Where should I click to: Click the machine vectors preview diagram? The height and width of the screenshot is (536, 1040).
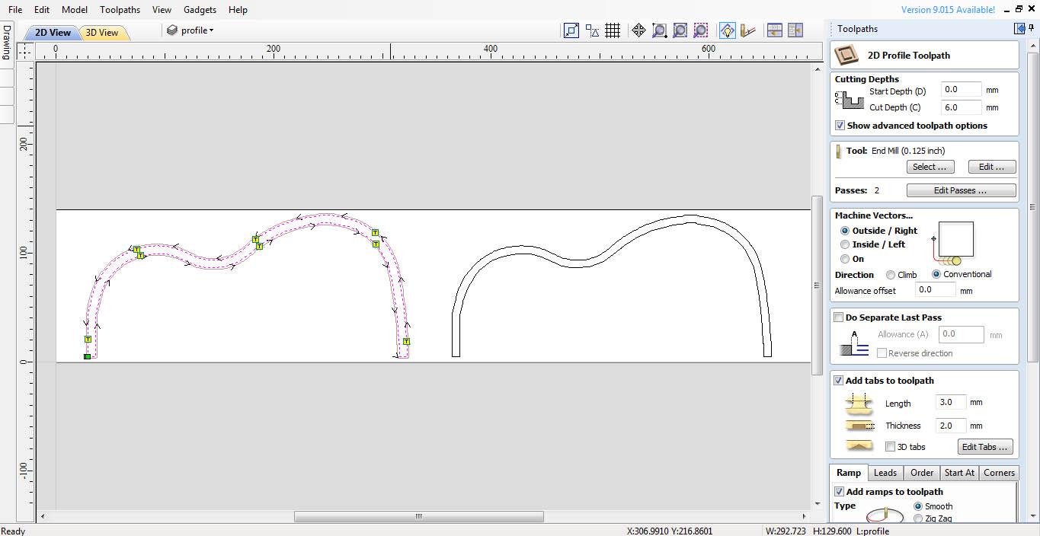[953, 244]
